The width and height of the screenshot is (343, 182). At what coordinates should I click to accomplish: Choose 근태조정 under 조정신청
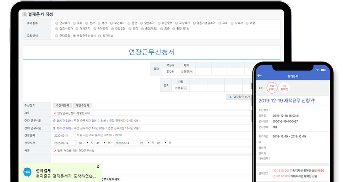pyautogui.click(x=57, y=36)
